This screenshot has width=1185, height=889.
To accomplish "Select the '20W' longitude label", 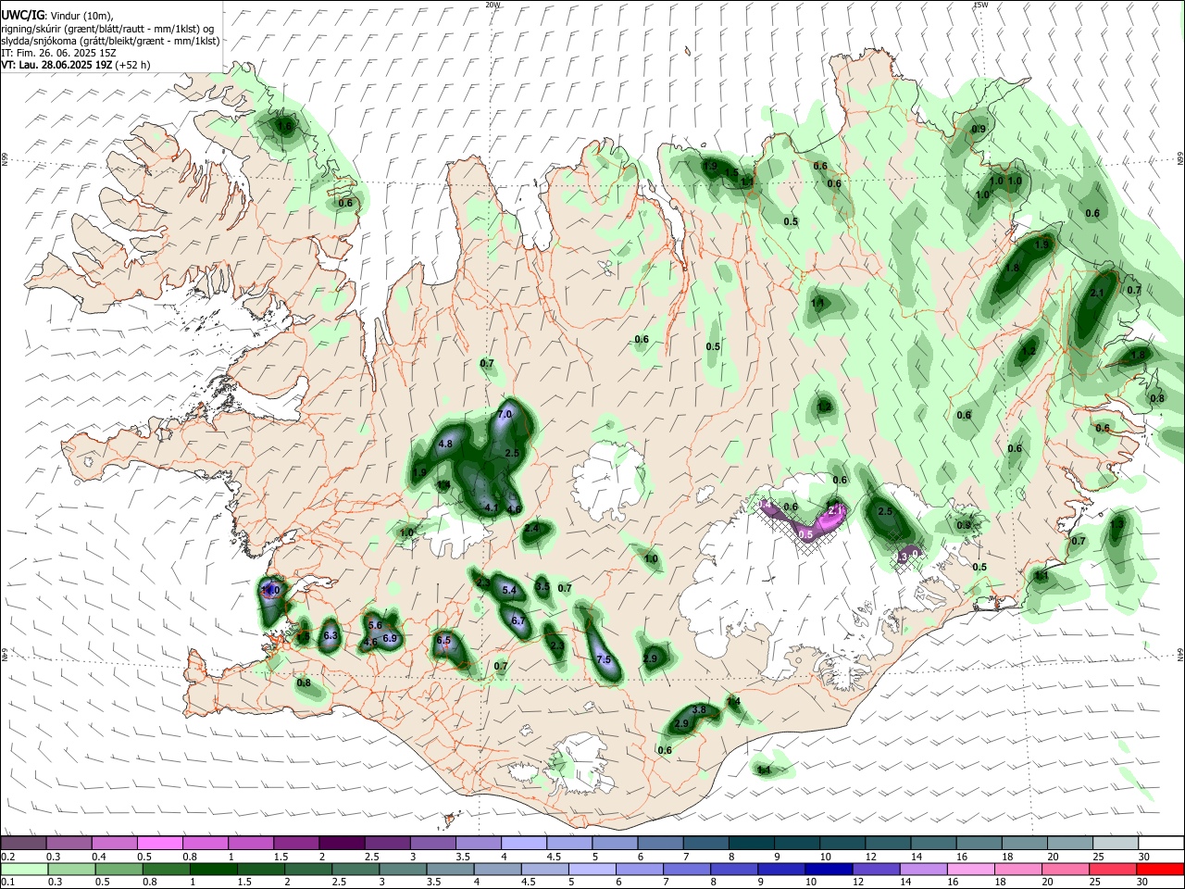I will tap(493, 5).
